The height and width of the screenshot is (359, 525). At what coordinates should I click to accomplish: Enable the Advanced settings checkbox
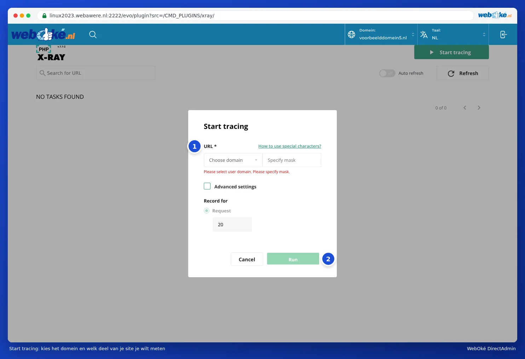click(x=207, y=186)
